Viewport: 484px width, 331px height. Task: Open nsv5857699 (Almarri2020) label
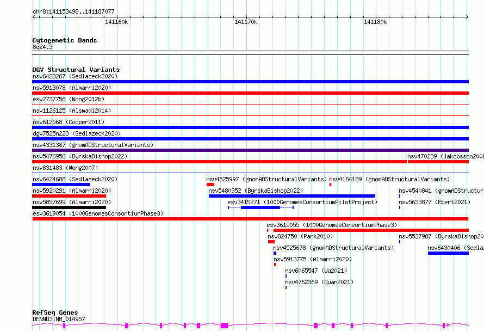point(72,202)
